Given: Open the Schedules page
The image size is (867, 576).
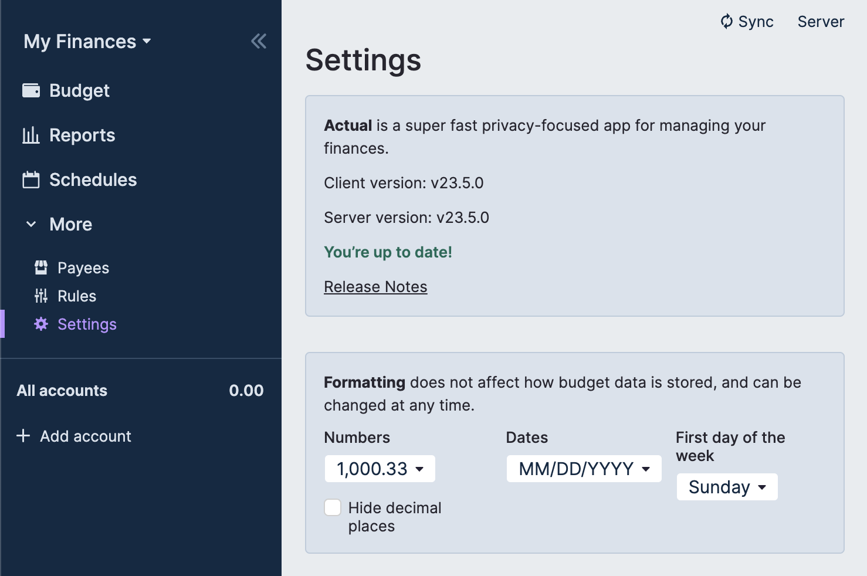Looking at the screenshot, I should pos(93,180).
